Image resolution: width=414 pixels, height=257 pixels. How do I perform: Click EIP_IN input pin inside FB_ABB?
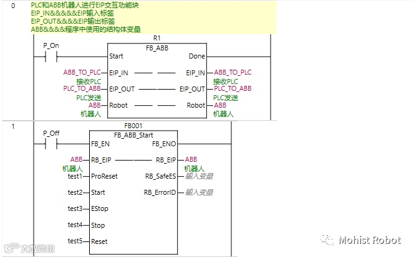118,73
